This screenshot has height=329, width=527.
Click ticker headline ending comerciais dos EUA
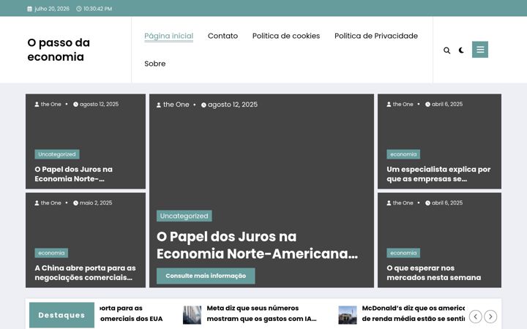coord(131,313)
